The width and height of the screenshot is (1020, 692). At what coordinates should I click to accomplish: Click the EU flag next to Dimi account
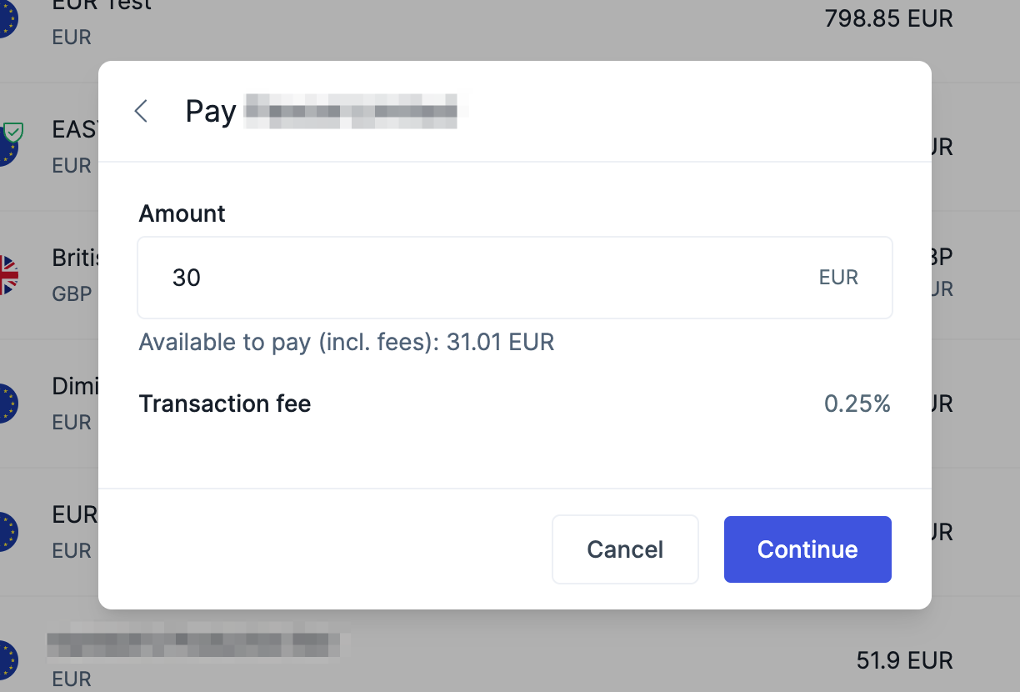7,404
